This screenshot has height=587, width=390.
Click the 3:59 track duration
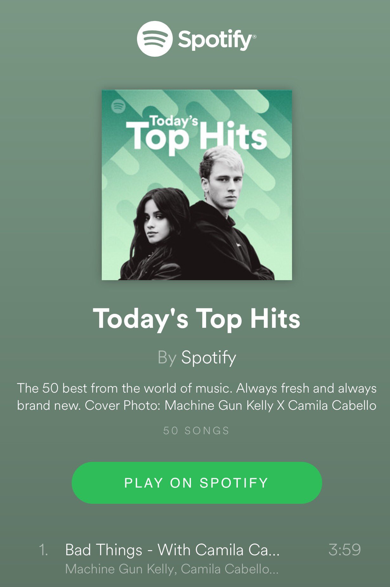(x=345, y=550)
